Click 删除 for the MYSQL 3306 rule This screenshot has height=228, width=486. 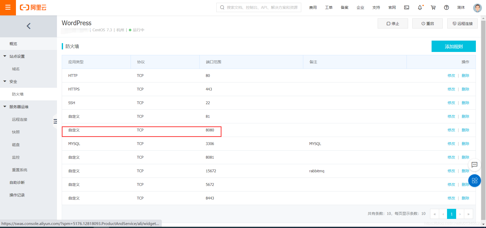coord(465,144)
